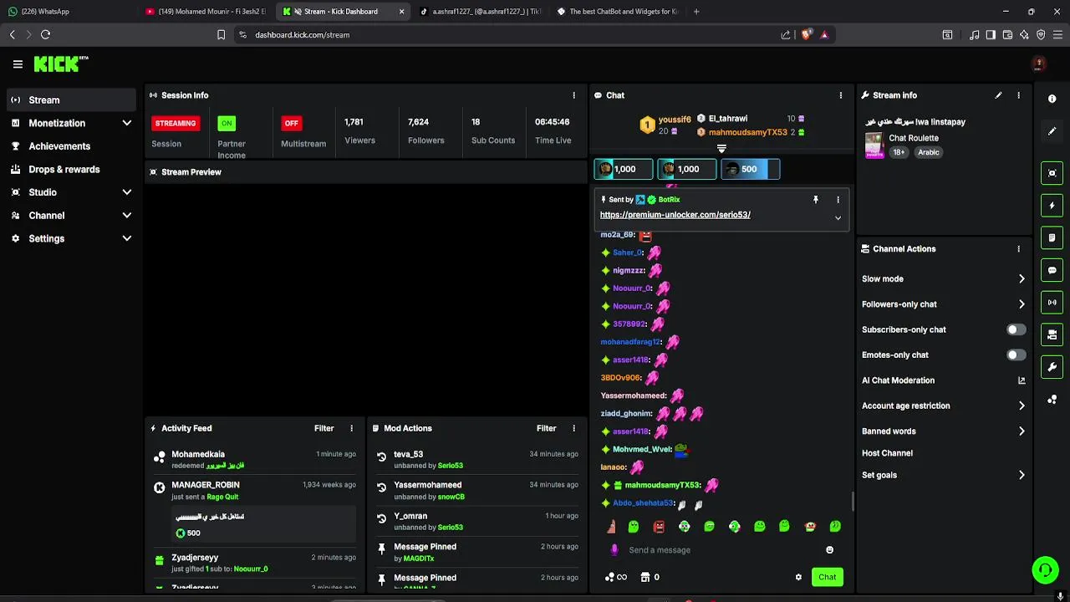This screenshot has width=1070, height=602.
Task: Open Set goals arrow
Action: pyautogui.click(x=1022, y=475)
